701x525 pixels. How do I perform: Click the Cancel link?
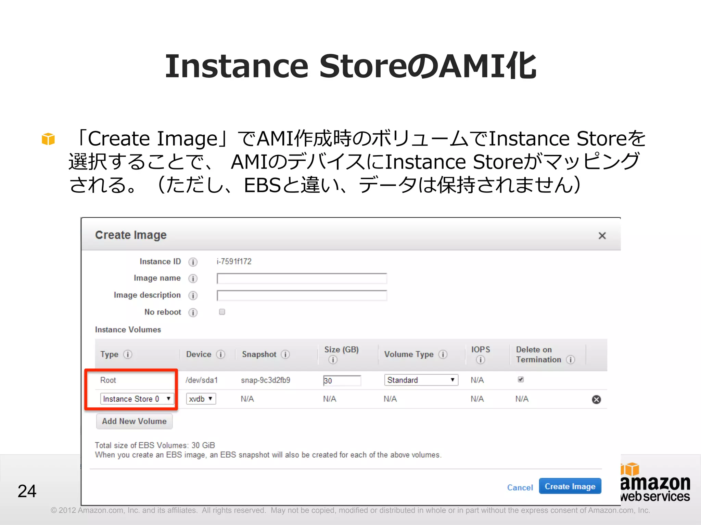click(520, 487)
